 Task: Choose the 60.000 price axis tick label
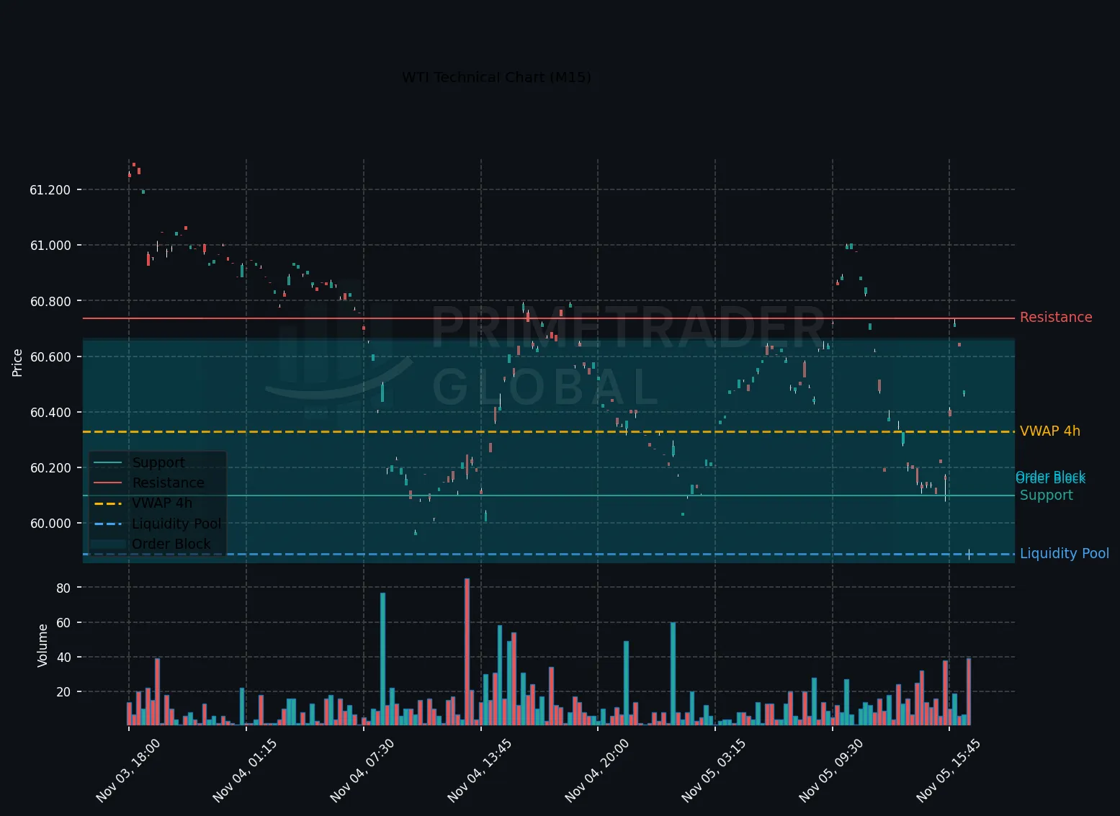[50, 524]
